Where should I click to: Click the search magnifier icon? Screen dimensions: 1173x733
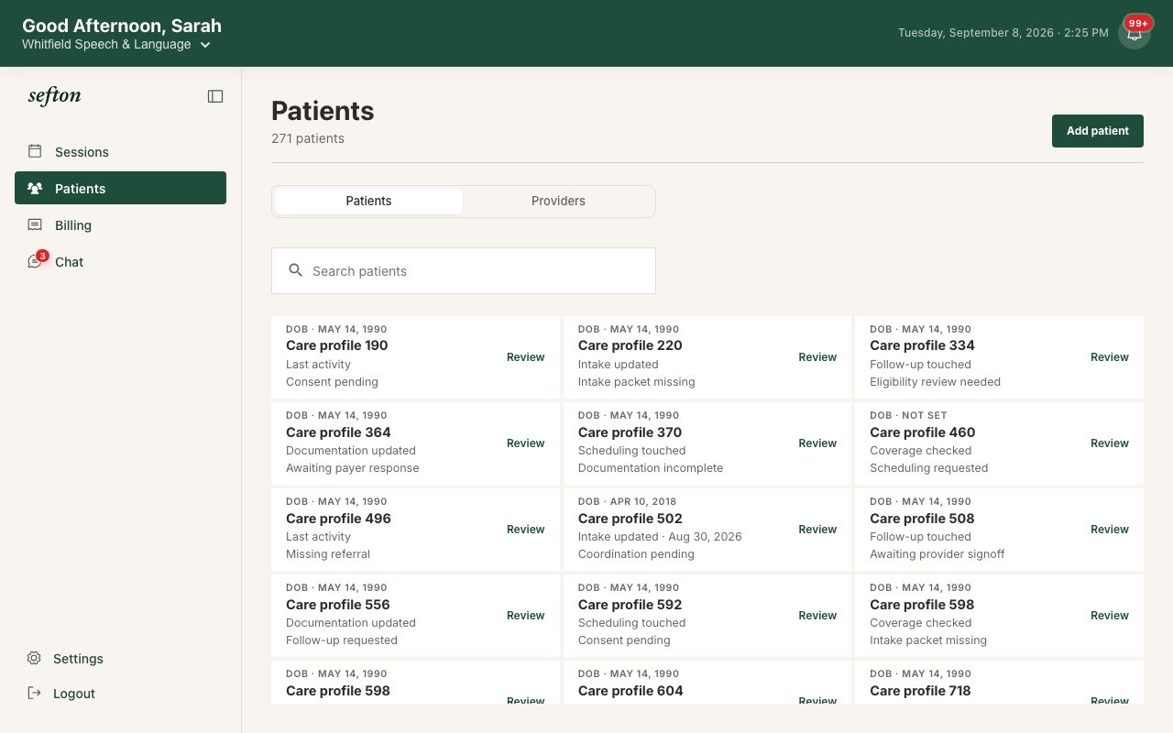[295, 270]
